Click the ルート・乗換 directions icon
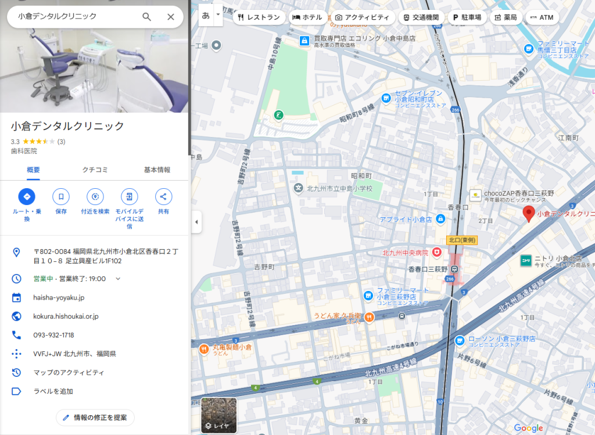This screenshot has height=435, width=595. [x=27, y=196]
